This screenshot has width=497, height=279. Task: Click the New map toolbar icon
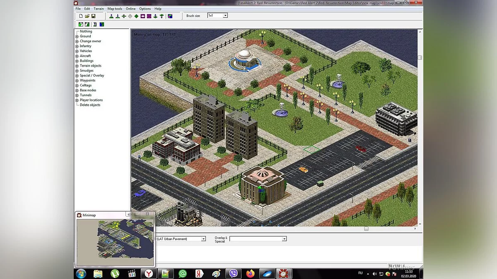81,16
